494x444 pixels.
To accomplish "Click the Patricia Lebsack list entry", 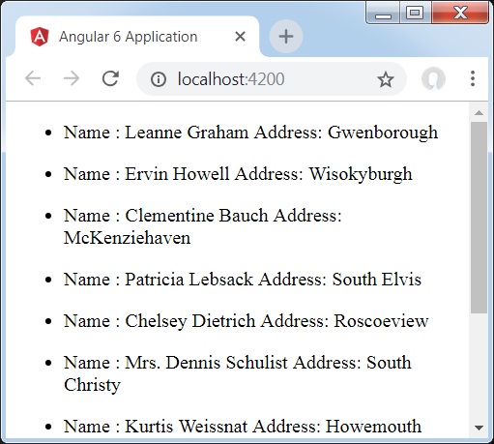I will pos(243,280).
